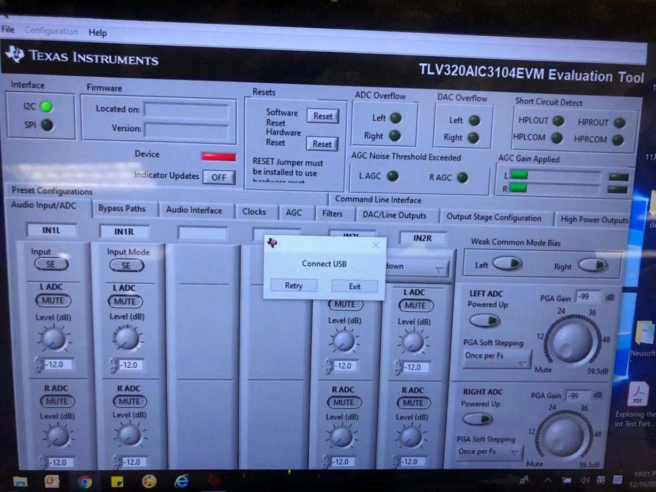Click the ADC Overflow Right LED

click(x=395, y=136)
